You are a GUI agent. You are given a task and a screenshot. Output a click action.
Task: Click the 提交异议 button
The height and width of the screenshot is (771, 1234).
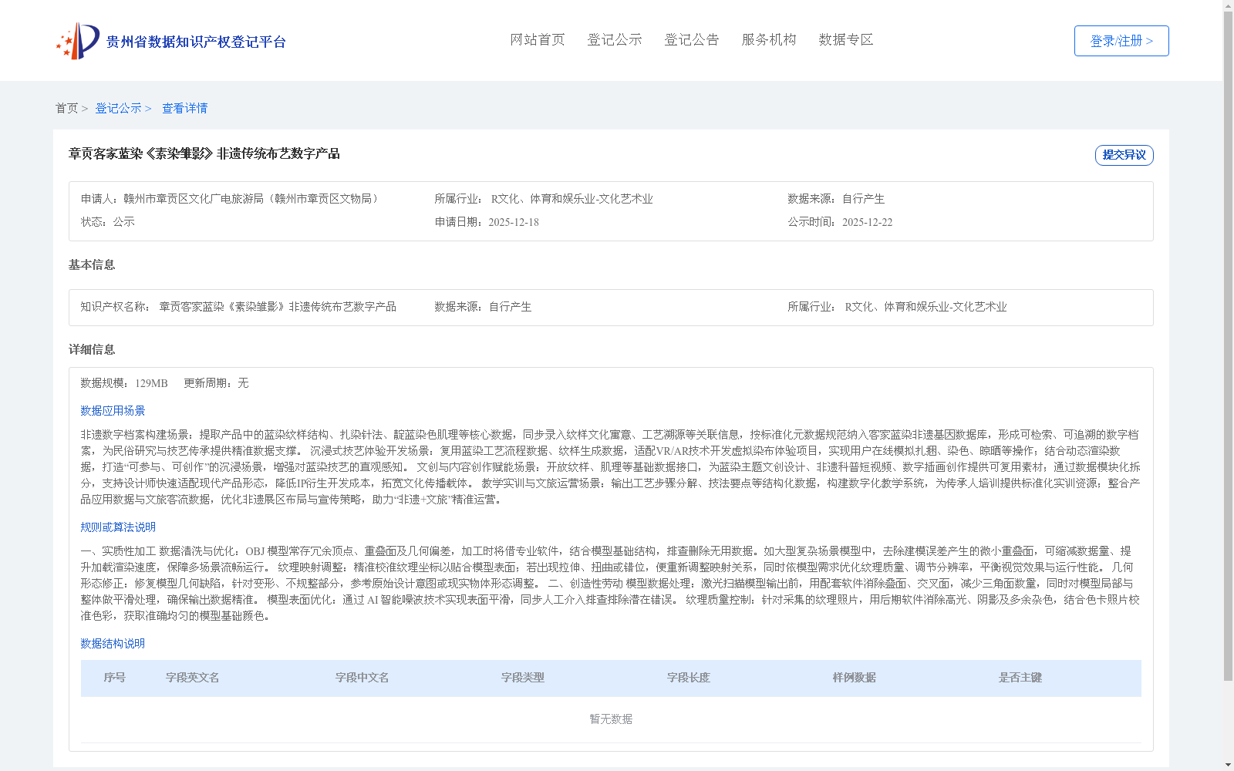(1124, 155)
